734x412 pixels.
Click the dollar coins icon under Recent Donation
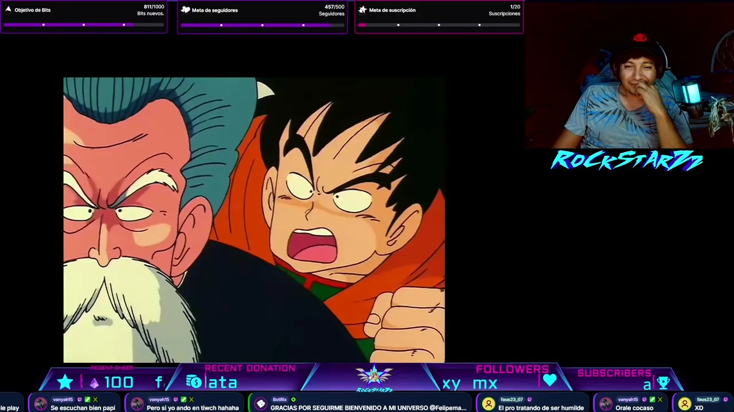(x=194, y=382)
